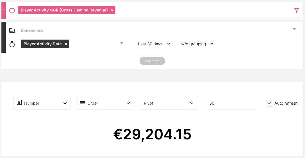Toggle the Auto refresh checkbox

tap(269, 103)
